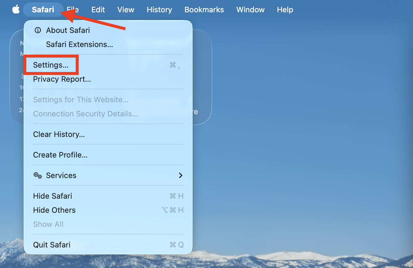
Task: Open the File menu
Action: click(72, 9)
